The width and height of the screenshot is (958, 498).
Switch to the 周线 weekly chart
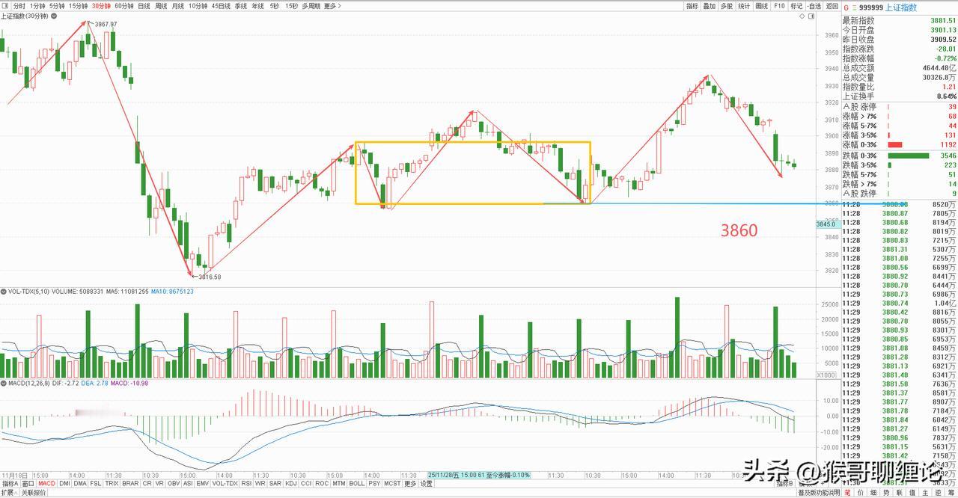pos(161,6)
